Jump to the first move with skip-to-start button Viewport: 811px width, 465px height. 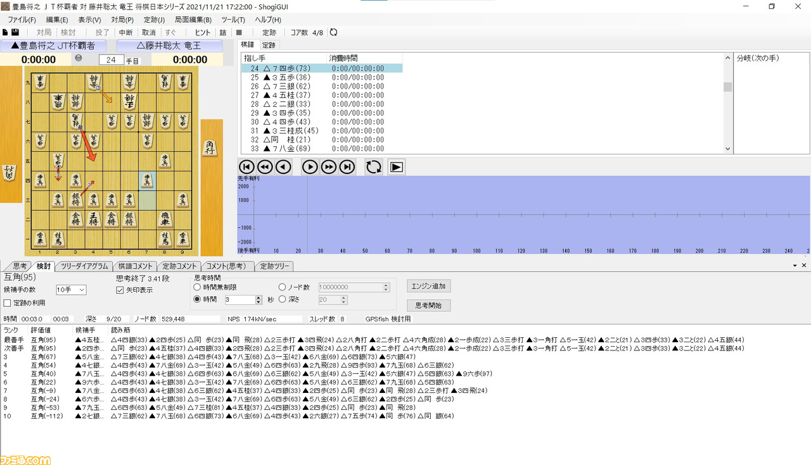(246, 167)
